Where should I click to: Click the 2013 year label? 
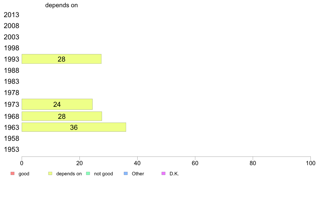tap(12, 15)
